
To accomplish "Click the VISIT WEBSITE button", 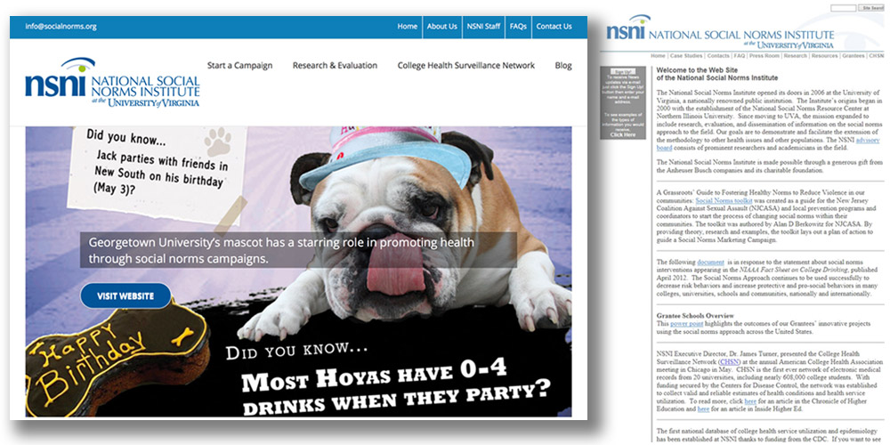I will click(125, 295).
